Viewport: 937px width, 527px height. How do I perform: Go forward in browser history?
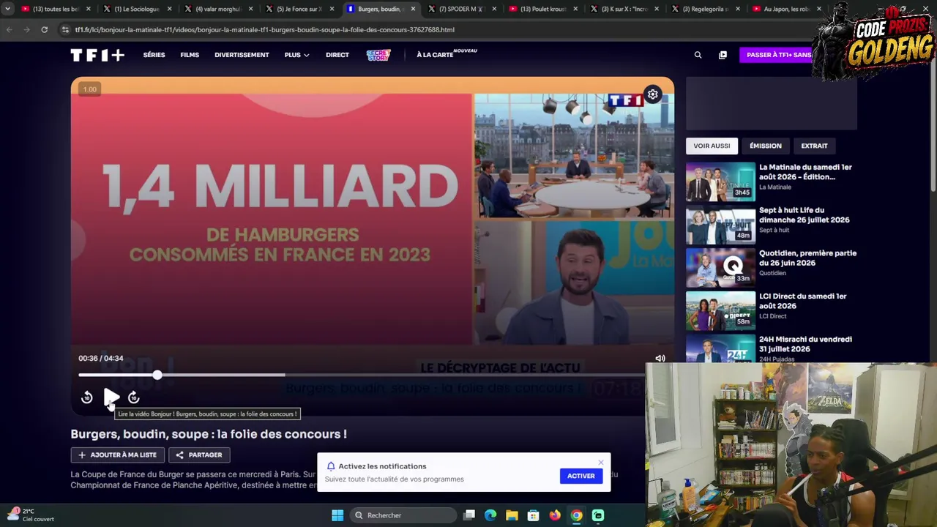26,30
